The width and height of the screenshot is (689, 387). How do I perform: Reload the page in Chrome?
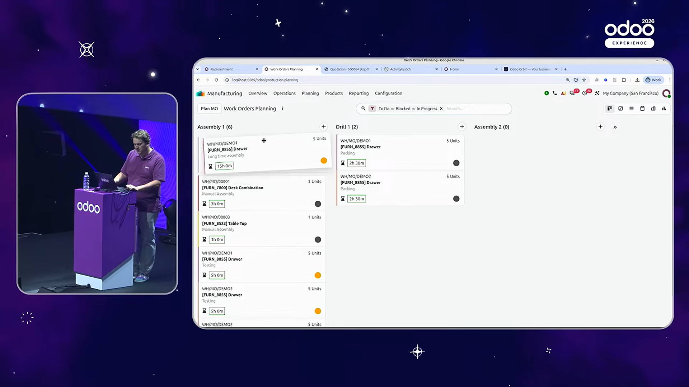click(216, 80)
